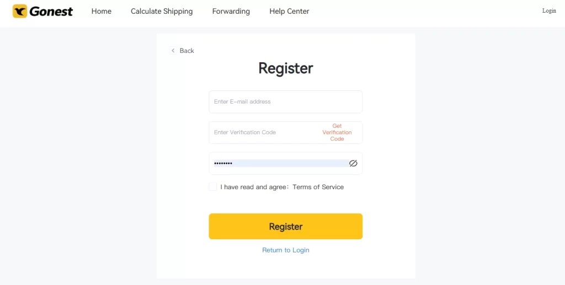Request code via Get Verification Code
Screen dimensions: 565x285
pos(337,132)
